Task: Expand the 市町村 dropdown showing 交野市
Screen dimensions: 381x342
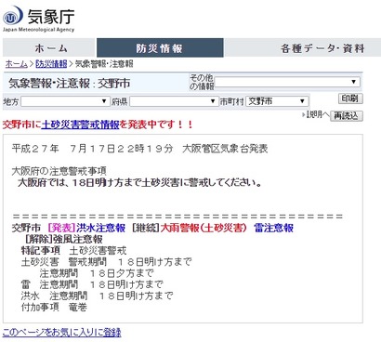Action: pos(277,101)
